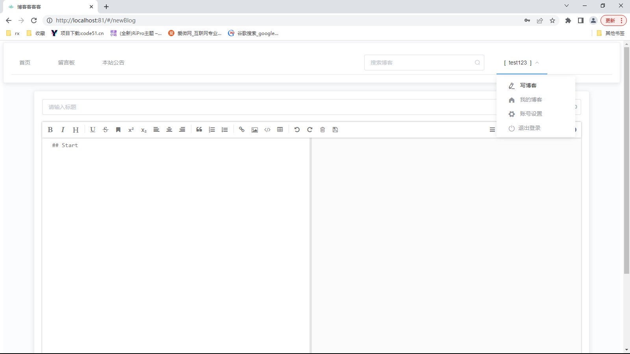630x354 pixels.
Task: Apply subscript formatting
Action: [144, 130]
